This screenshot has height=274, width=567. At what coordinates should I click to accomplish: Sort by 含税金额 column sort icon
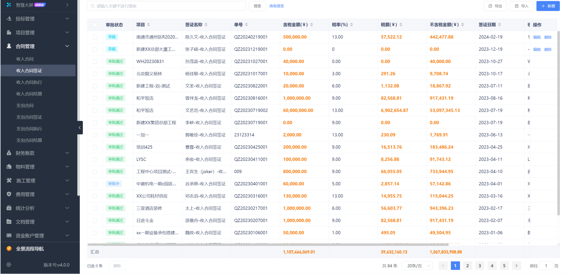point(311,25)
